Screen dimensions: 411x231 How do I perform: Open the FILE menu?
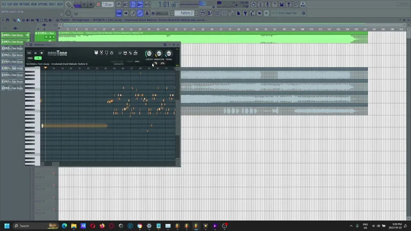4,4
